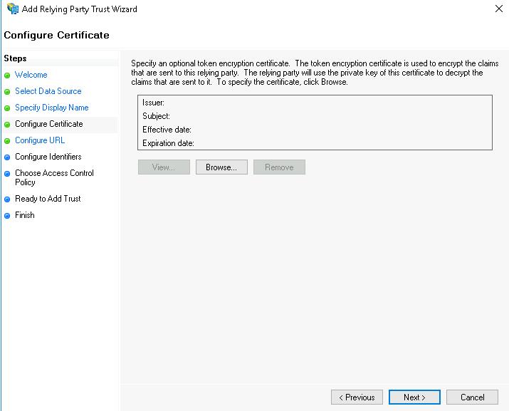Browse for a token encryption certificate
Screen dimensions: 509x411
pyautogui.click(x=221, y=167)
